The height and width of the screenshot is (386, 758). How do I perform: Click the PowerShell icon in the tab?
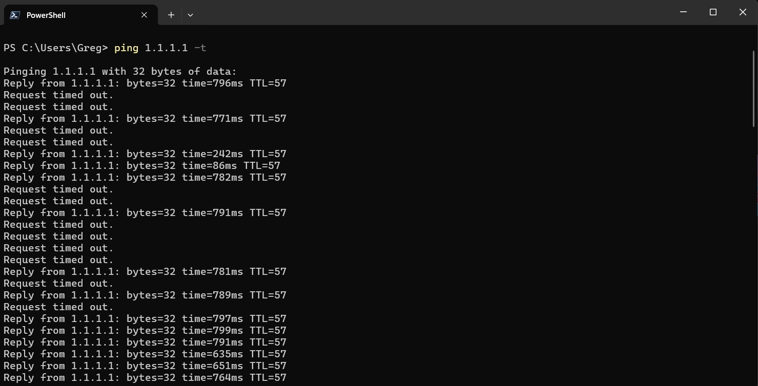click(15, 15)
